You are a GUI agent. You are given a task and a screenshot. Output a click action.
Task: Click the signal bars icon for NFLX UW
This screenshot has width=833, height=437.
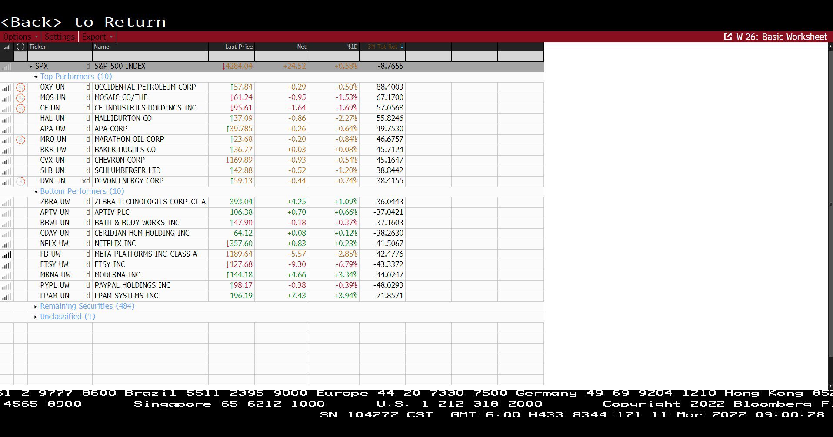[7, 244]
